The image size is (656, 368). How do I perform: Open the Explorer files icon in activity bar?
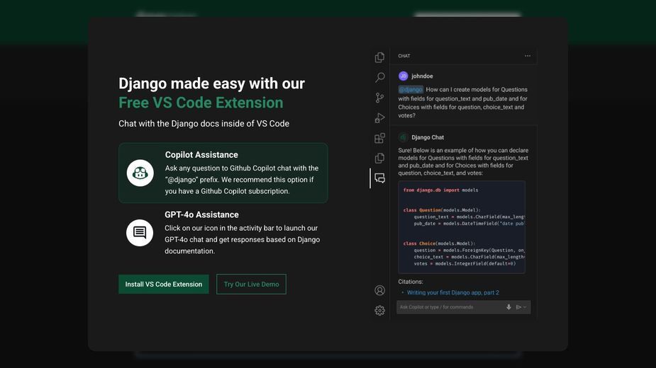pos(379,57)
